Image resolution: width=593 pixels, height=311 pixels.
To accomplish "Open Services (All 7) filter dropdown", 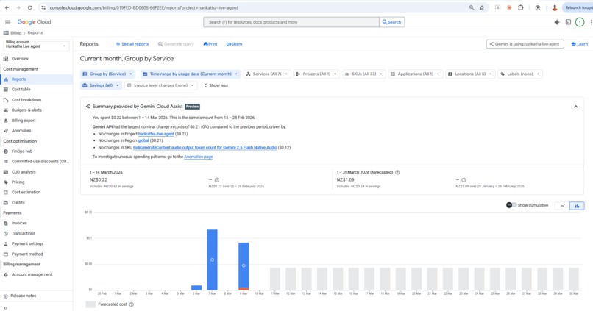I will (x=267, y=74).
